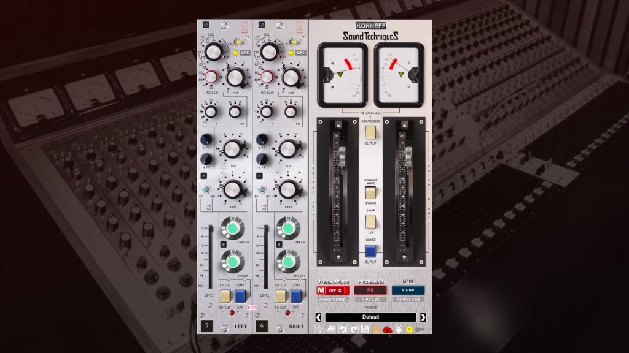Click the redo arrow icon
Image resolution: width=629 pixels, height=353 pixels.
tap(353, 329)
